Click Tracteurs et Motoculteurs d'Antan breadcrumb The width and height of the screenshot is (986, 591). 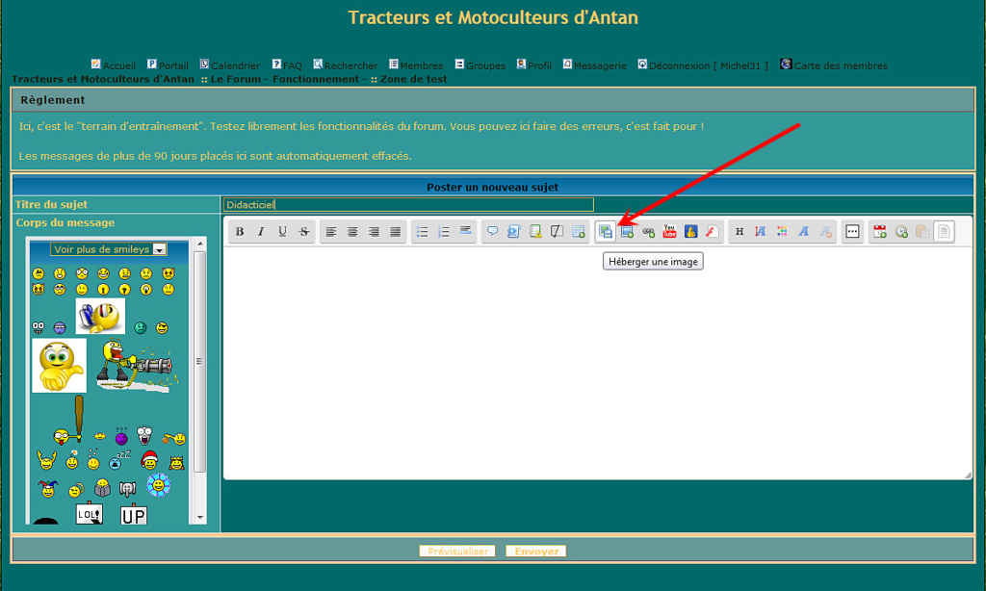pos(103,79)
